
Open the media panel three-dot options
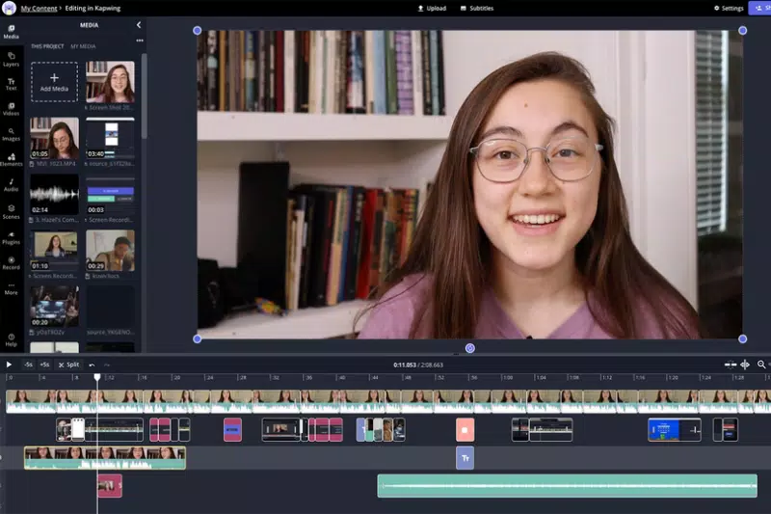[139, 41]
